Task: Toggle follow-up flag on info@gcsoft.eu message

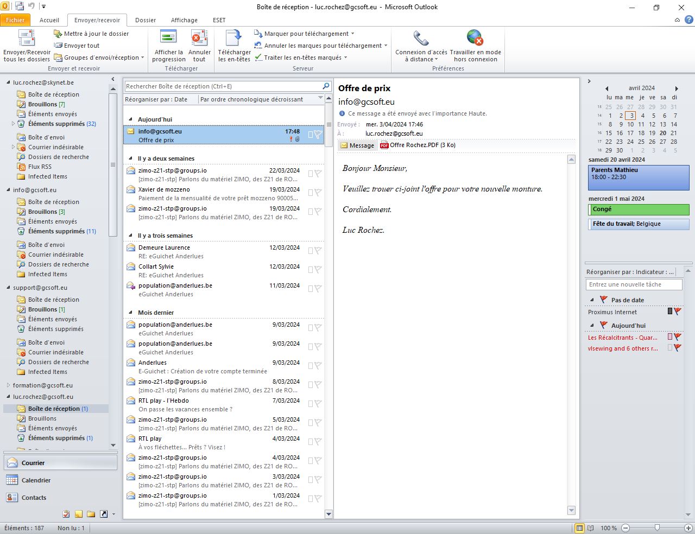Action: 318,134
